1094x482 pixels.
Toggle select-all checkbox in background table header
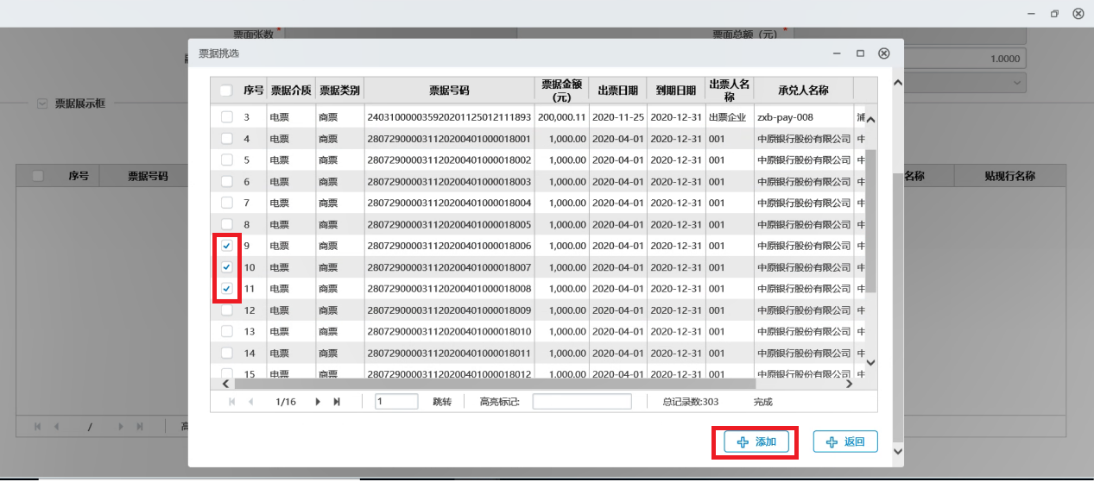tap(38, 176)
